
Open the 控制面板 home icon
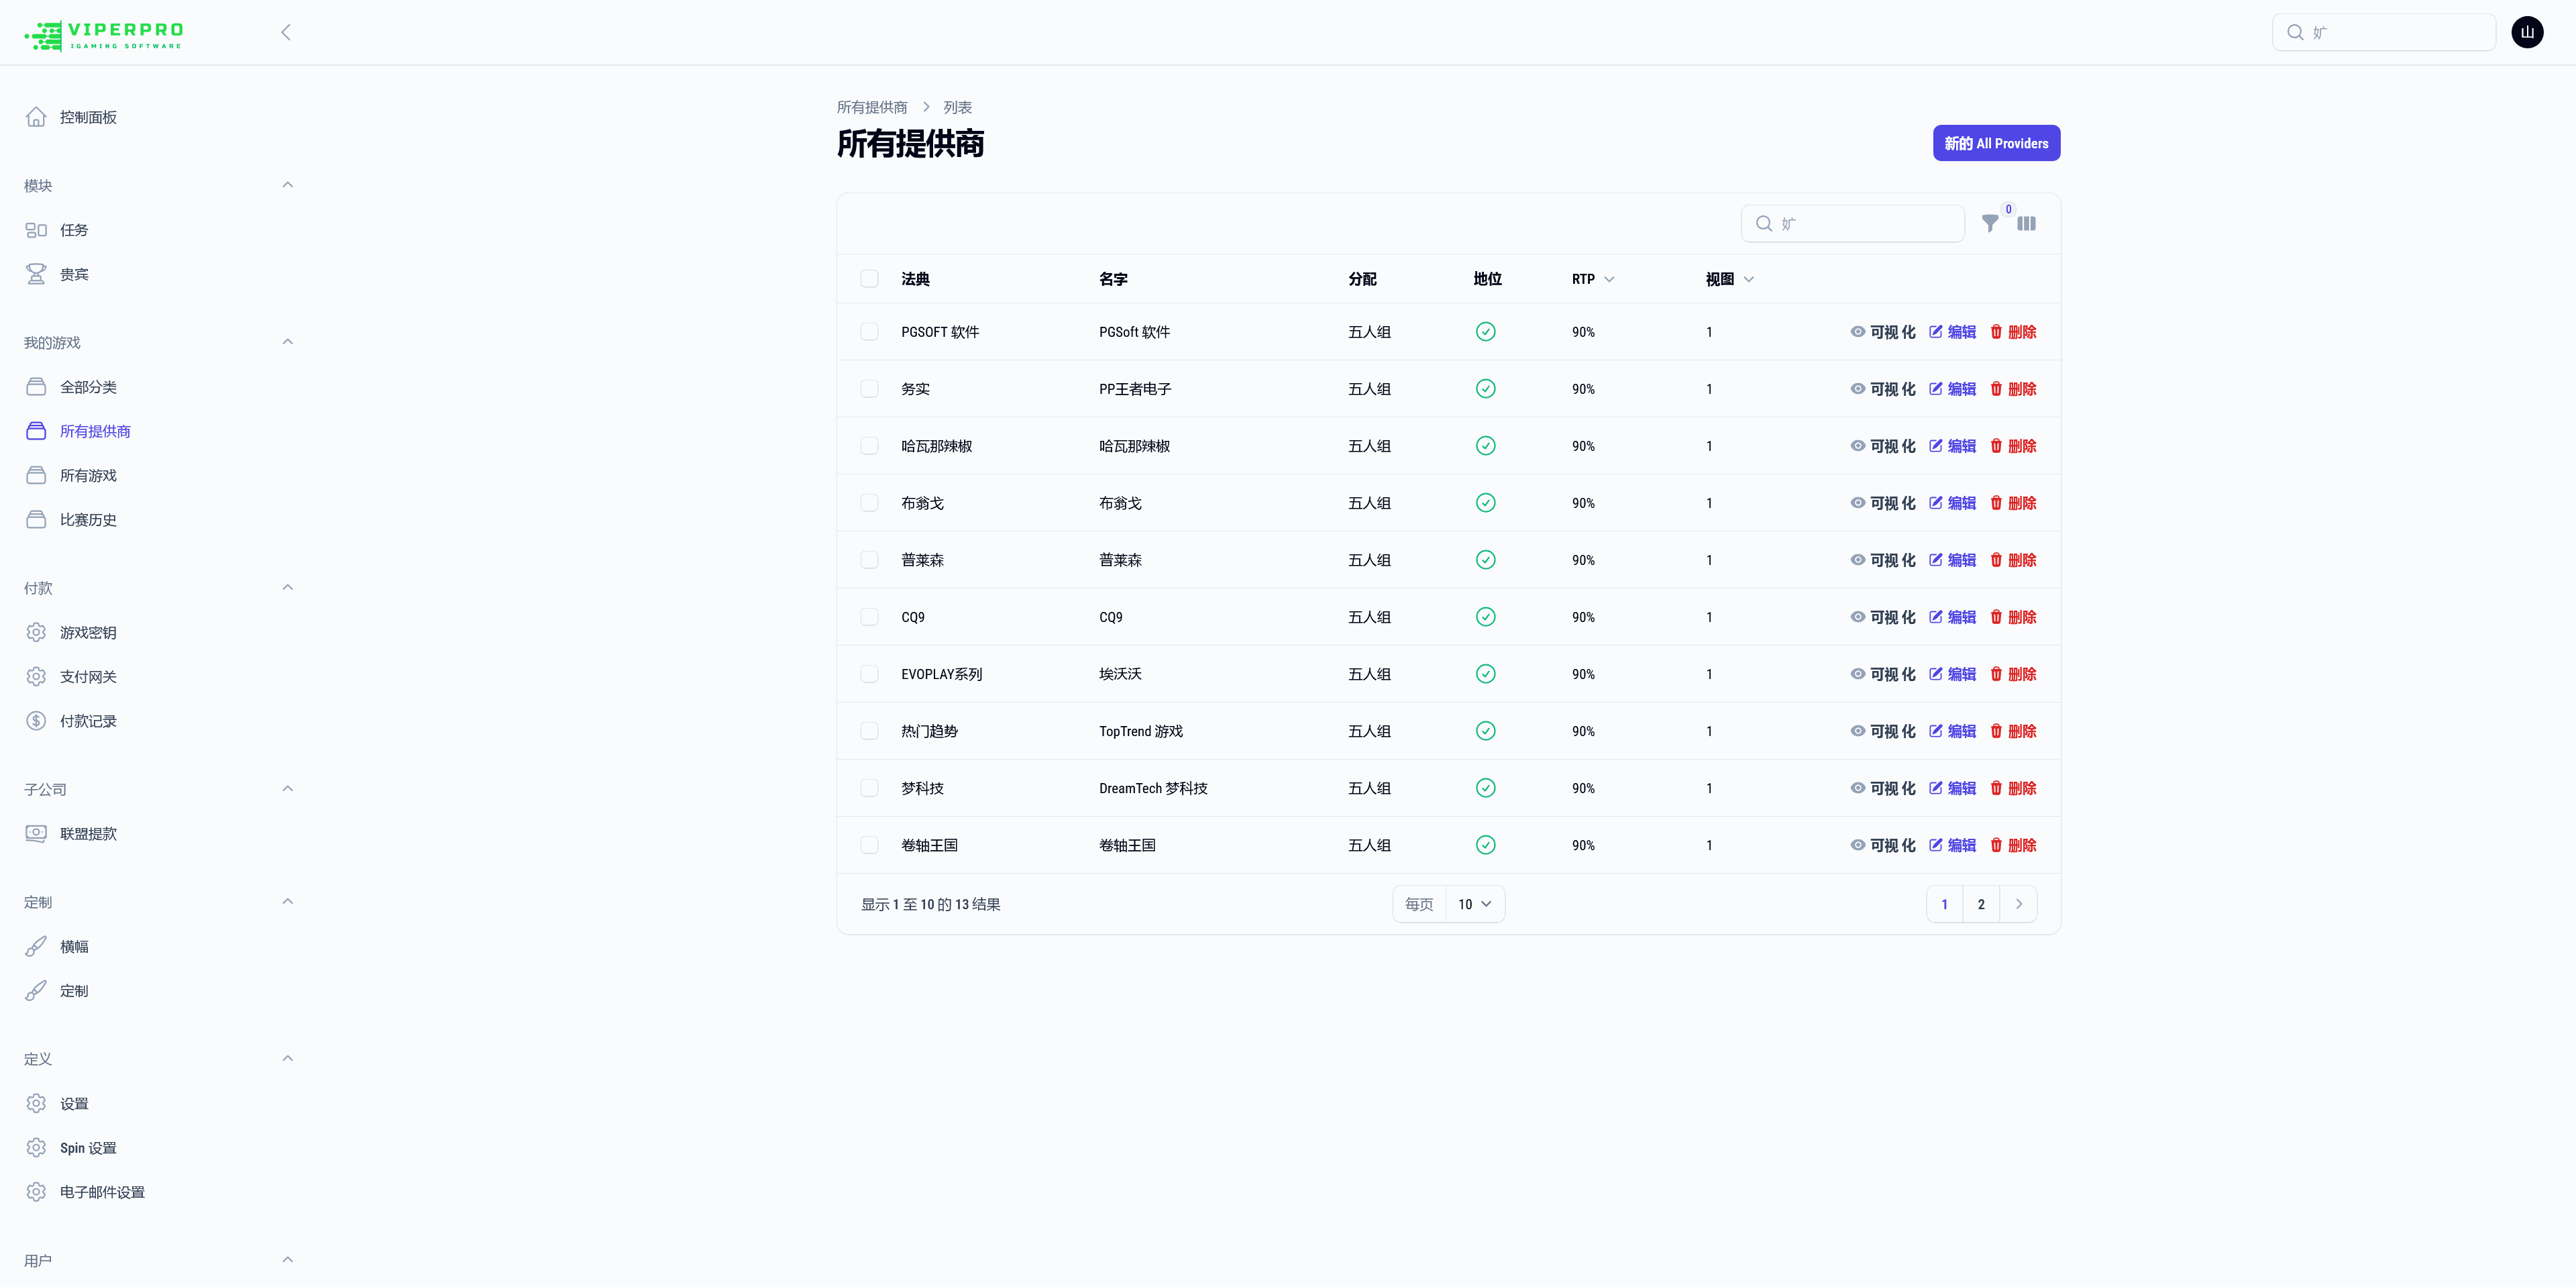tap(36, 116)
